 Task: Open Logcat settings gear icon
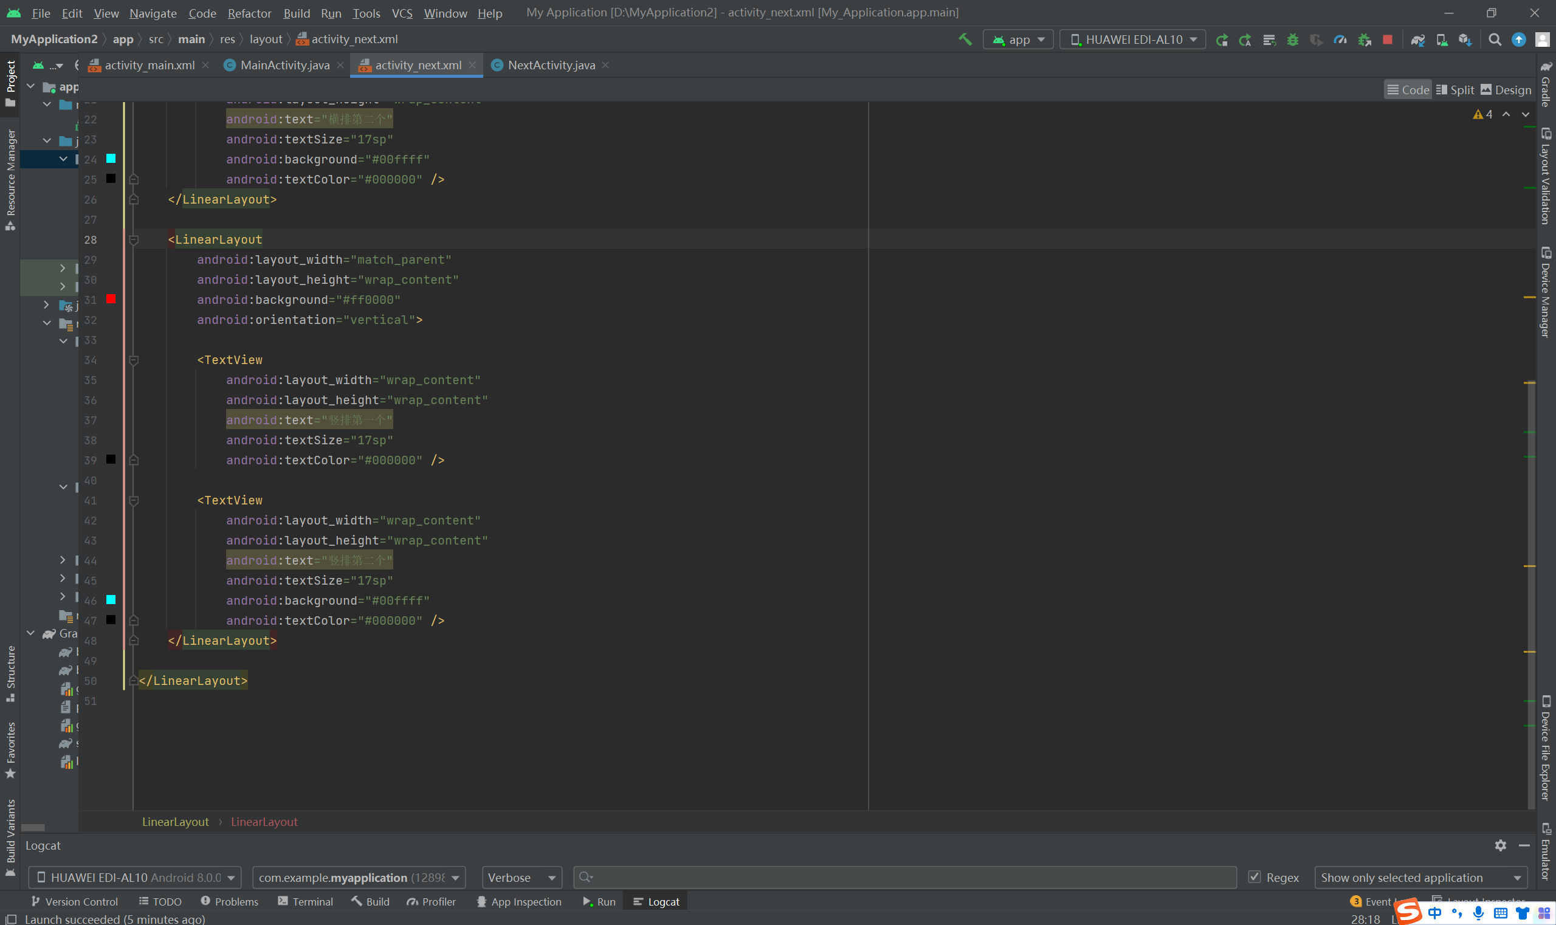click(1500, 845)
